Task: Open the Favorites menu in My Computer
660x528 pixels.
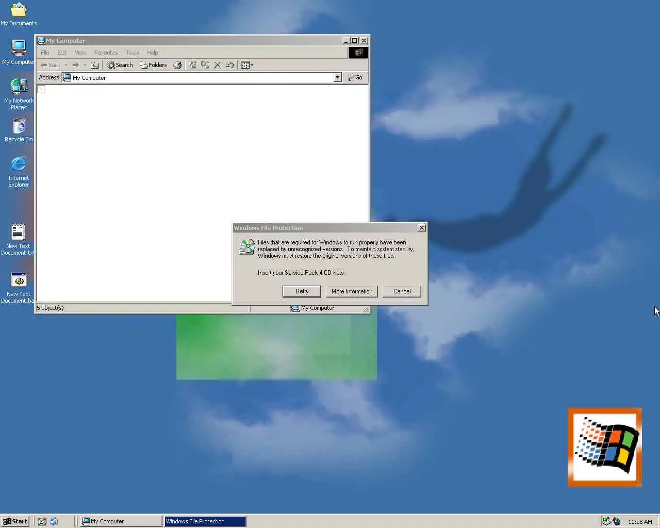Action: pos(106,53)
